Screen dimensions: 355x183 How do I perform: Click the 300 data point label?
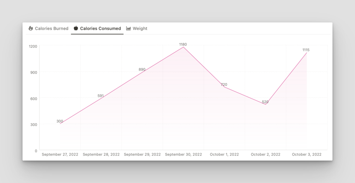point(60,121)
